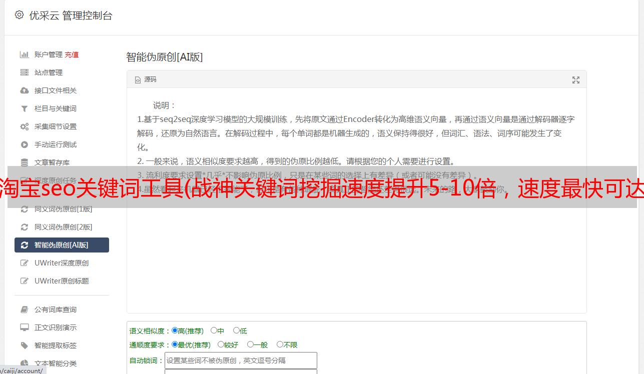
Task: Click the filter icon for 栏目与关键词
Action: pos(24,108)
